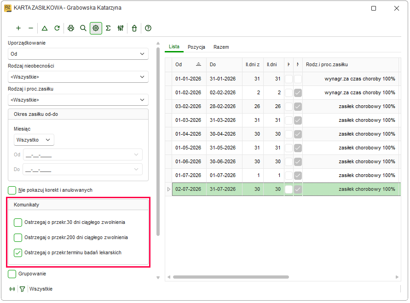Click the triangle edit icon in the toolbar
This screenshot has height=303, width=410.
[45, 28]
